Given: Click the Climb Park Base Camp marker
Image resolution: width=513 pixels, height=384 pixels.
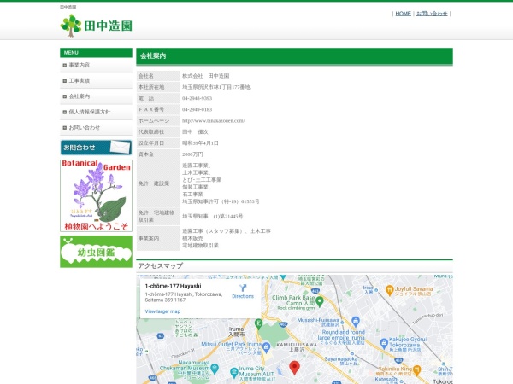Looking at the screenshot, I should click(320, 301).
